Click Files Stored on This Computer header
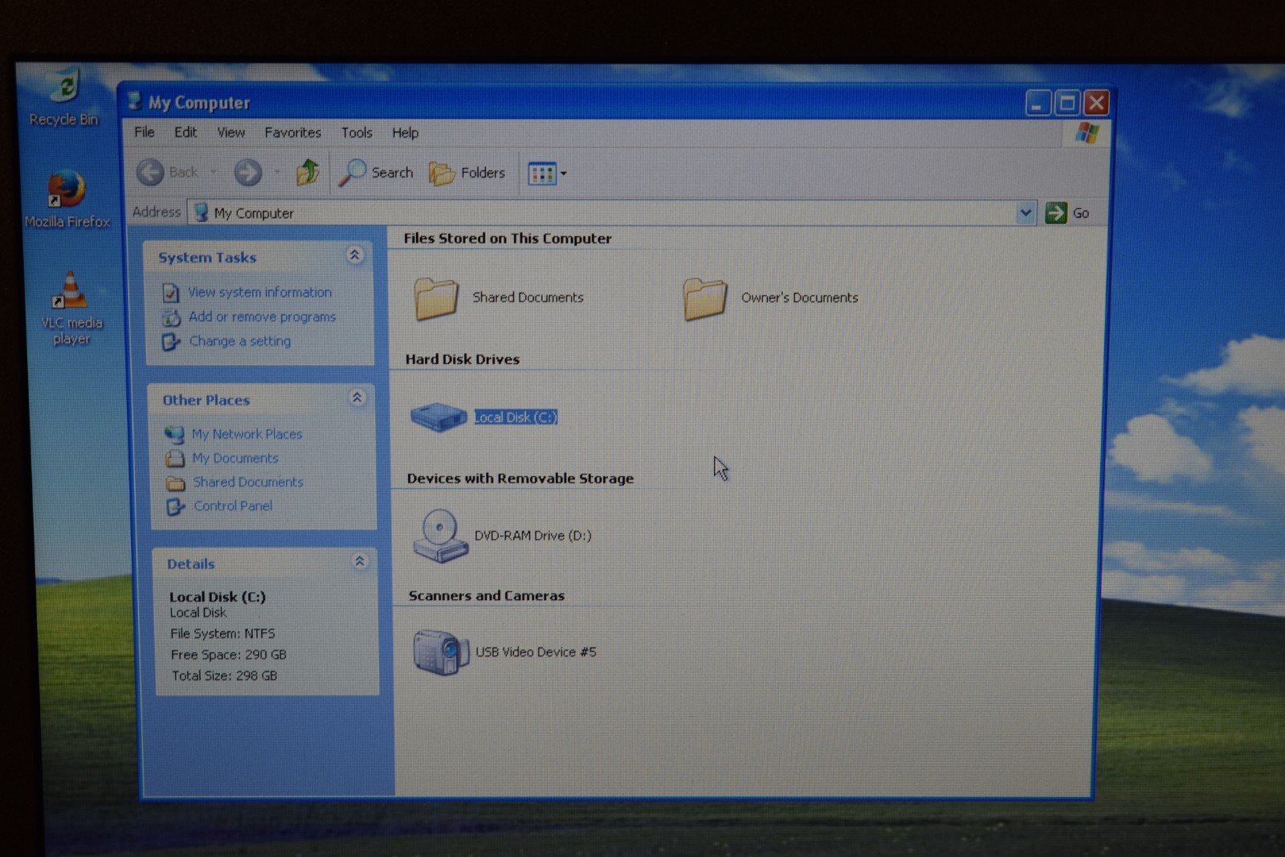Screen dimensions: 1285x857 click(508, 239)
